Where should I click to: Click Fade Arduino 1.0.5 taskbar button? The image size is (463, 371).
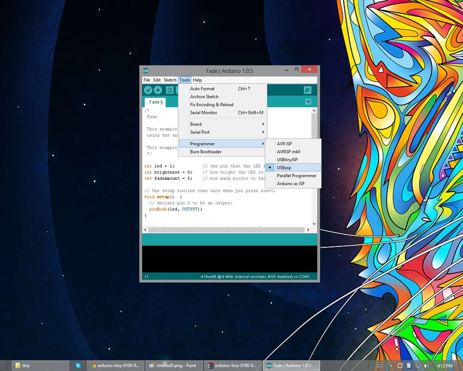(x=292, y=366)
